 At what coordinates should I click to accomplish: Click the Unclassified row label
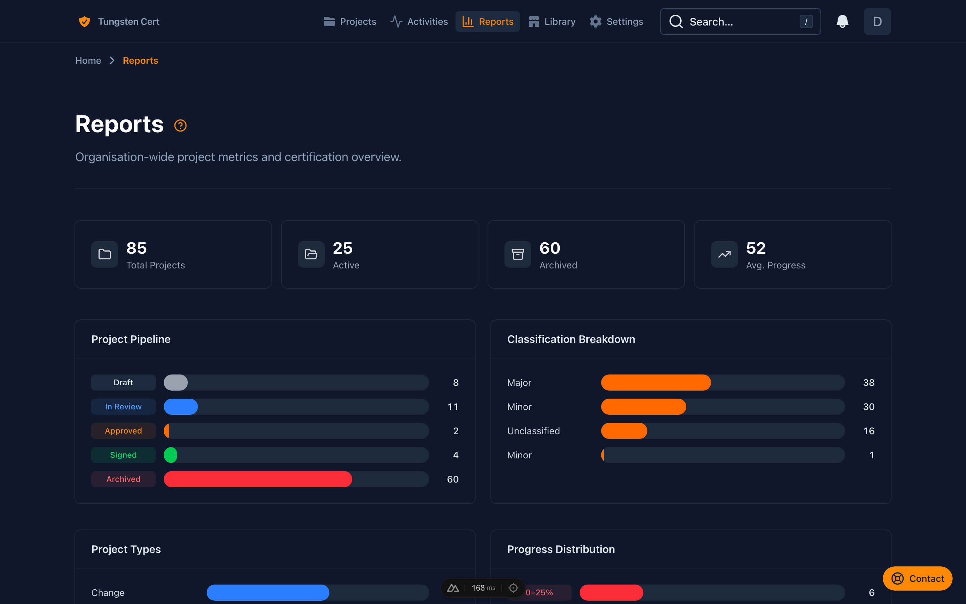tap(533, 431)
